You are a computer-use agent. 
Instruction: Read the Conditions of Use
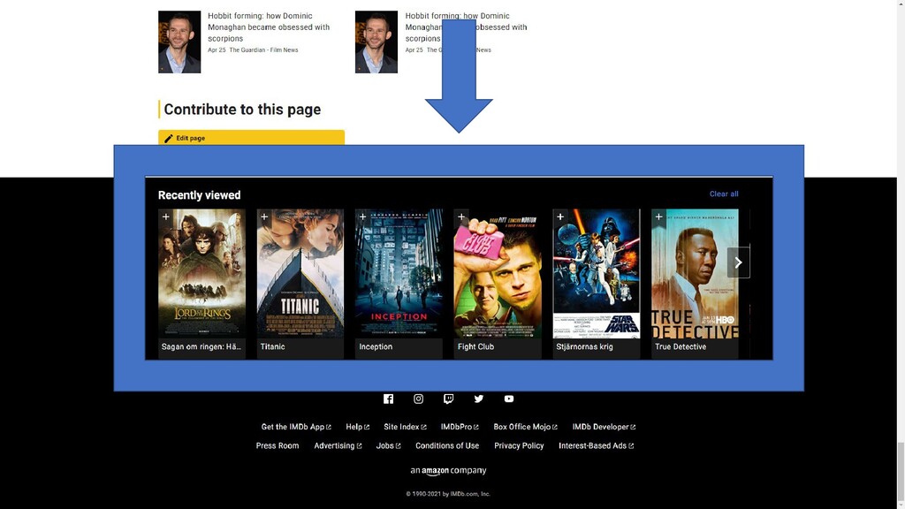[447, 445]
